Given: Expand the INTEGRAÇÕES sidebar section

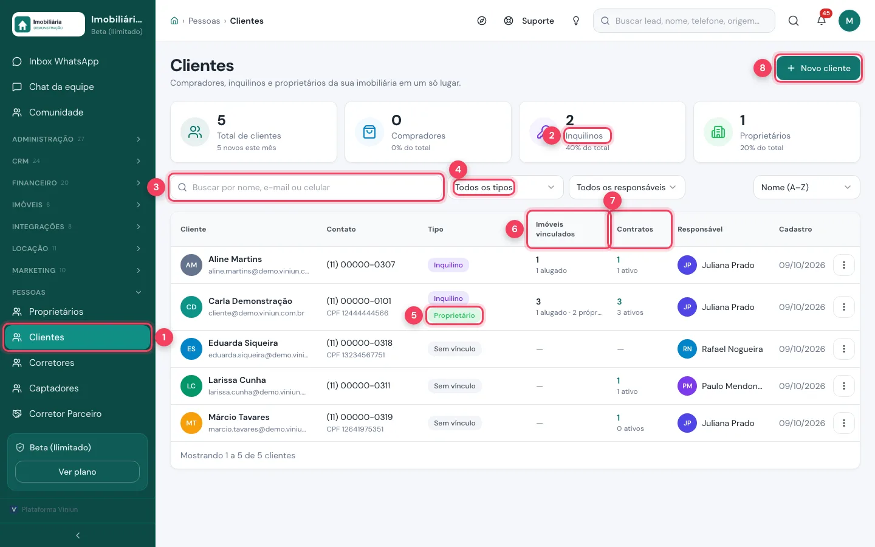Looking at the screenshot, I should click(78, 227).
